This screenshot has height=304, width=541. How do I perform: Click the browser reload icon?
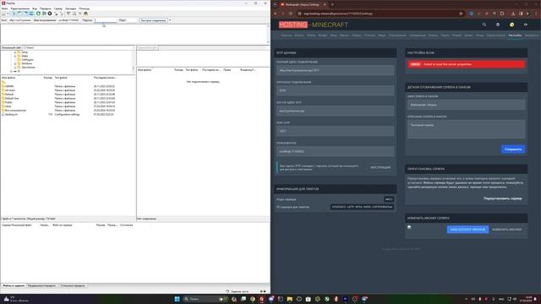pos(291,14)
